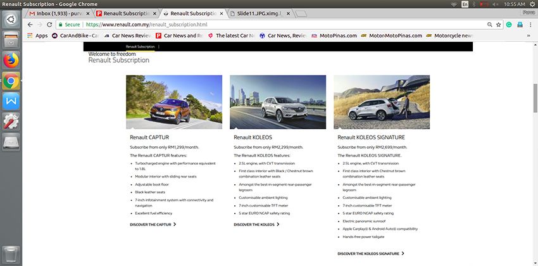Open the Ubuntu Dash search icon

point(11,19)
